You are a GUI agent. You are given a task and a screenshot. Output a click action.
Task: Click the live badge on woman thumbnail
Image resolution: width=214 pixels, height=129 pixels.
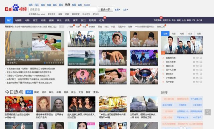pos(122,70)
